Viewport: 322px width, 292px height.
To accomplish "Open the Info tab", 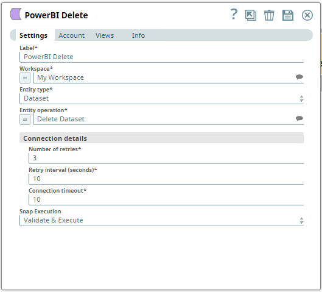I will tap(138, 35).
